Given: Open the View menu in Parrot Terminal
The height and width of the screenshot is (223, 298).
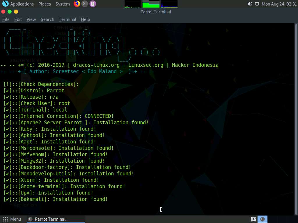Looking at the screenshot, I should pyautogui.click(x=31, y=19).
